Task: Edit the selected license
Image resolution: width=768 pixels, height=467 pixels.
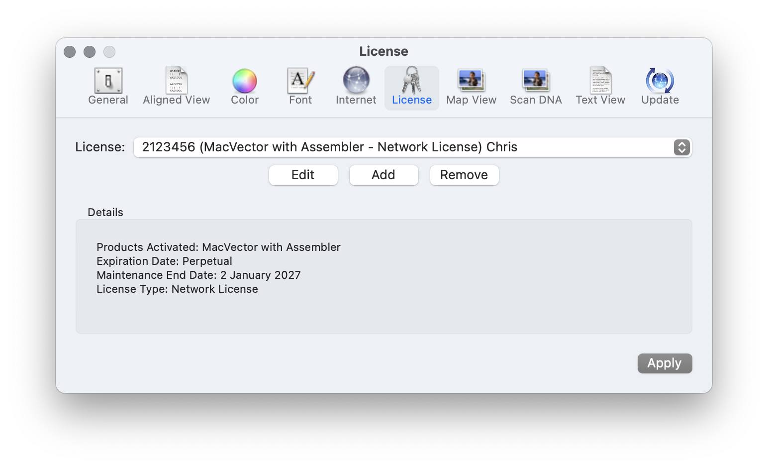Action: click(303, 175)
